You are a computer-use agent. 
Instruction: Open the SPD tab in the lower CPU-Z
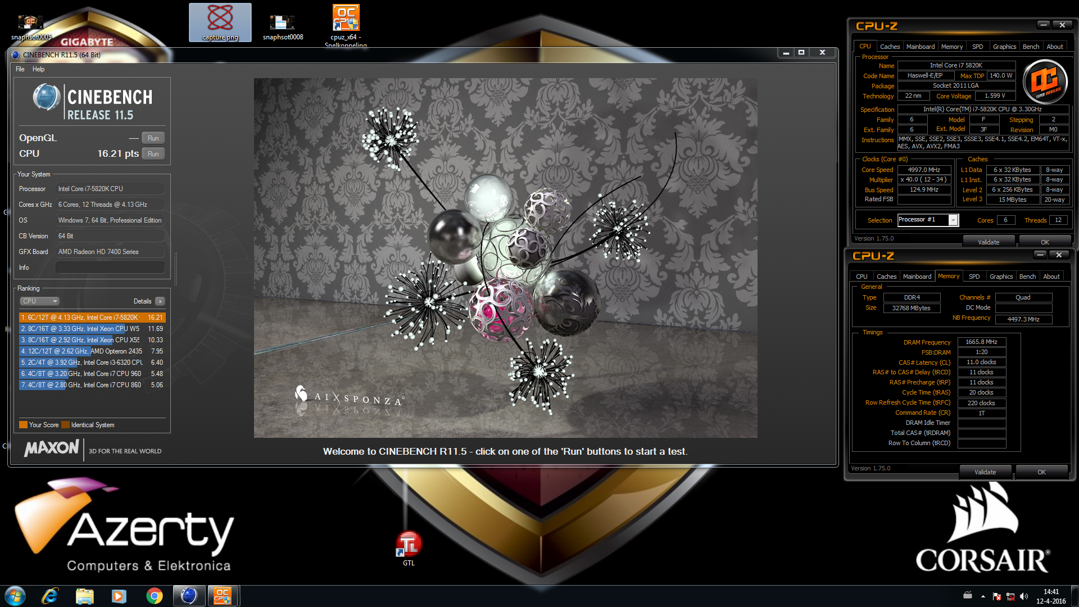[x=974, y=277]
